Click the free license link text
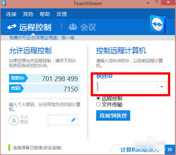This screenshot has width=176, height=155. (x=42, y=38)
